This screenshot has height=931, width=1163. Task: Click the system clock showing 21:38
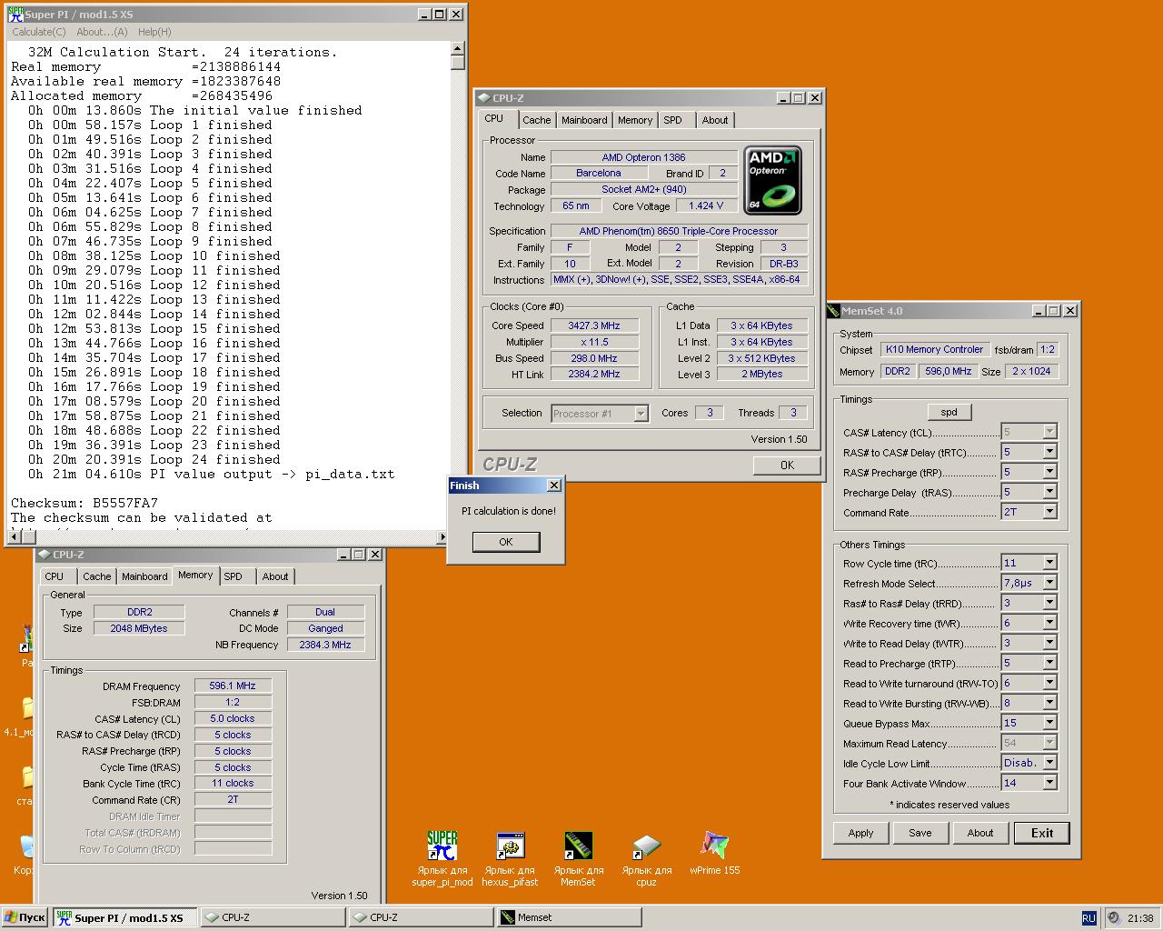[1140, 918]
